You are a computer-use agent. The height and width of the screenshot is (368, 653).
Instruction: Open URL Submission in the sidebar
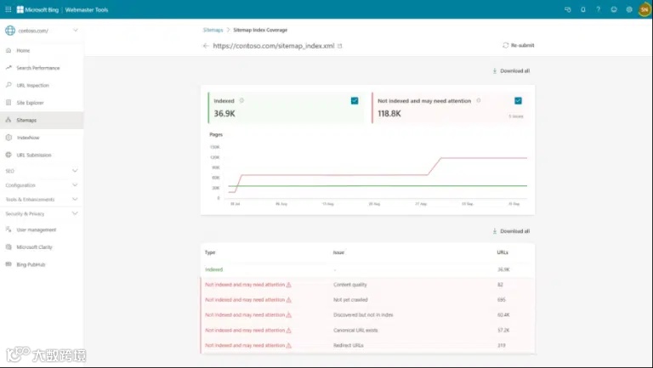click(x=42, y=156)
